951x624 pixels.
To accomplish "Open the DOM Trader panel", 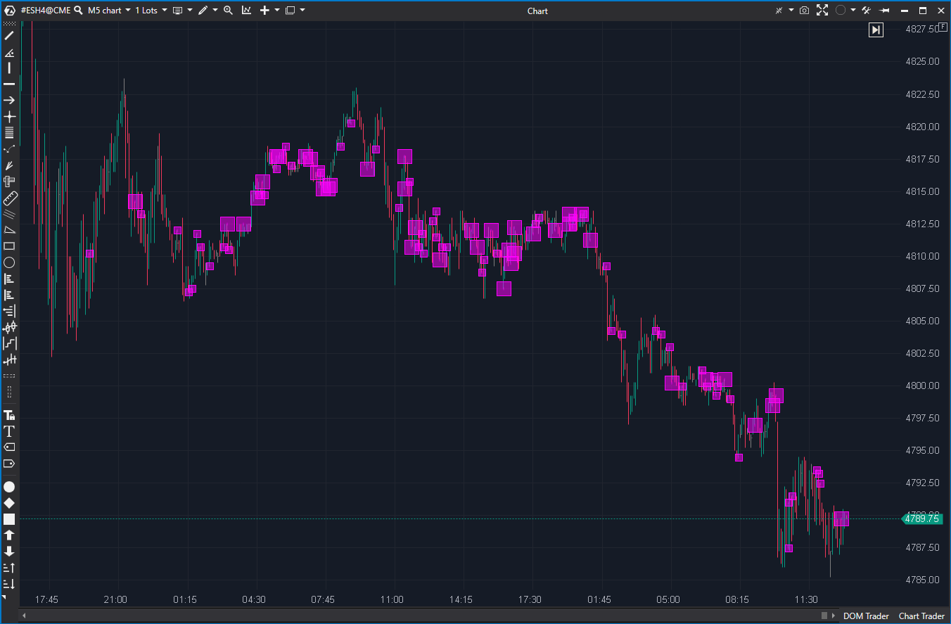I will click(x=866, y=616).
